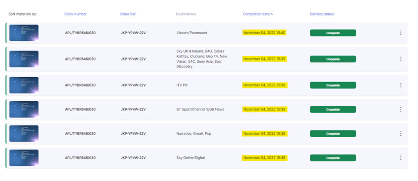Select Narrative, Great!, Pop destination text
Viewport: 418px width, 181px height.
(193, 133)
